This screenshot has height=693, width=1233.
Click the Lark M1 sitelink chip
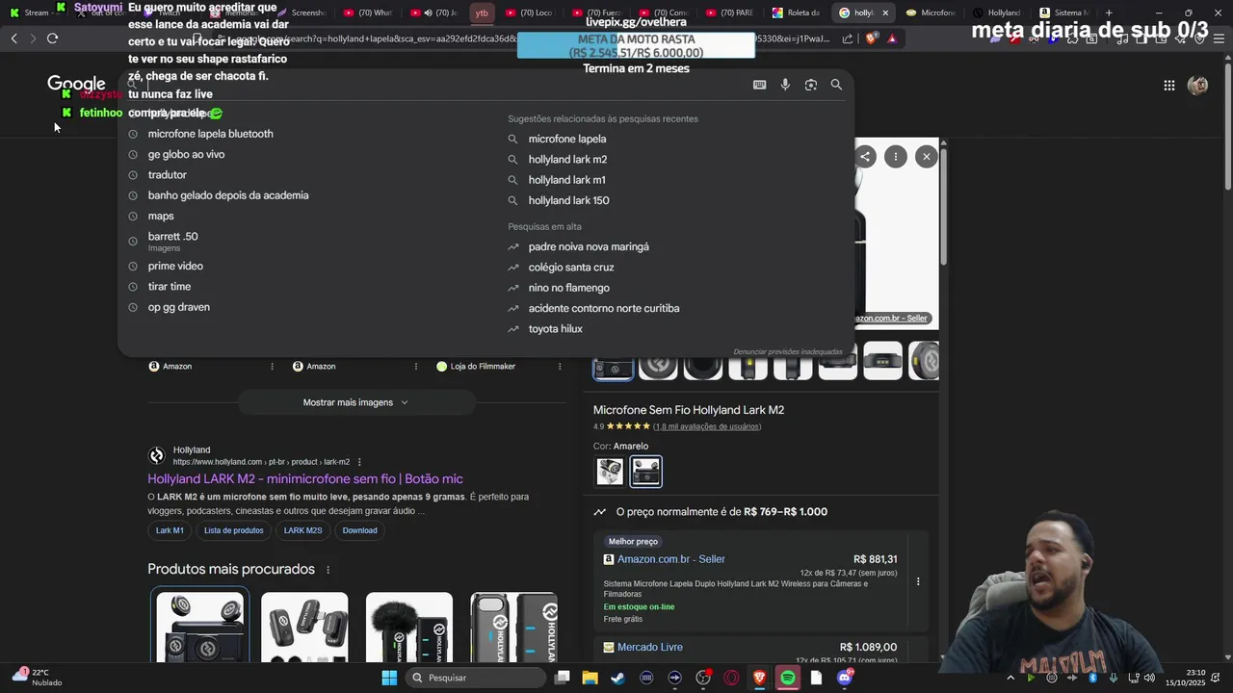click(170, 530)
